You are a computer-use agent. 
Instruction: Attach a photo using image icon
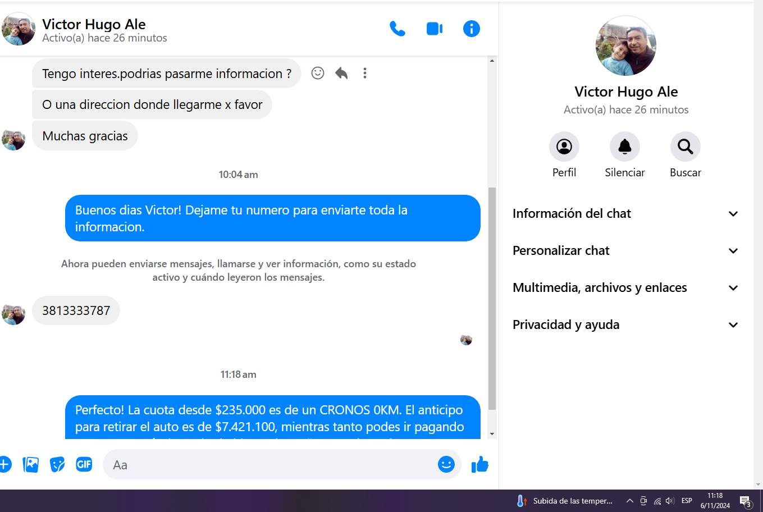[x=31, y=464]
